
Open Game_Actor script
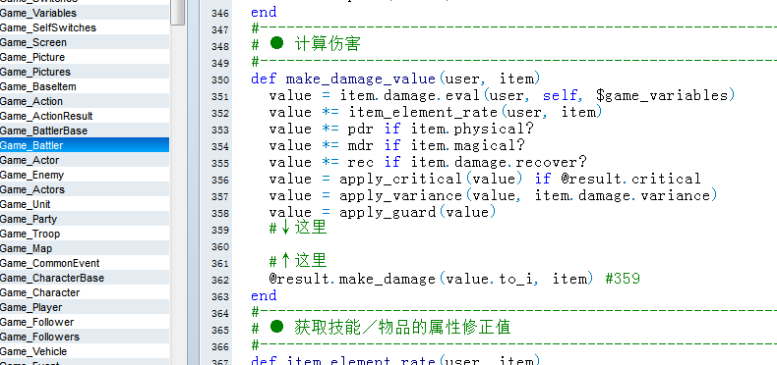click(x=85, y=160)
